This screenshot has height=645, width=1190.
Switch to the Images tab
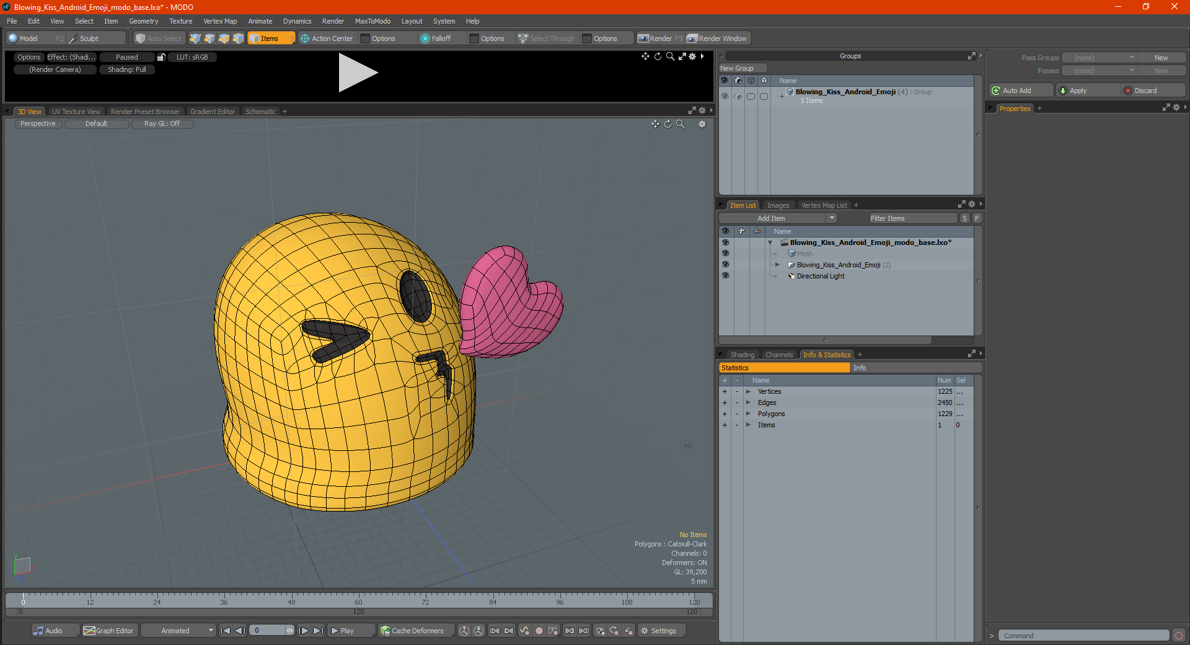pos(778,205)
